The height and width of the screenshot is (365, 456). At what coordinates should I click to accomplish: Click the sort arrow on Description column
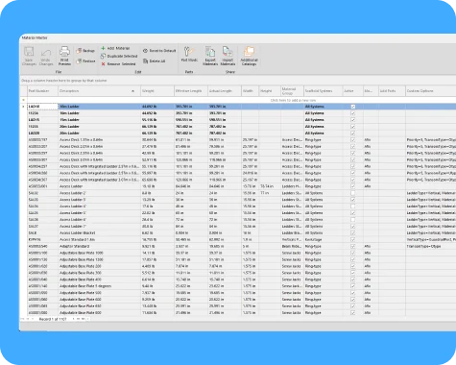pyautogui.click(x=133, y=91)
